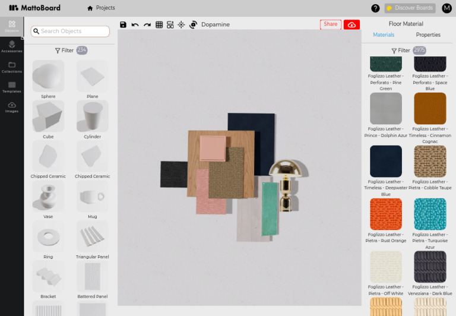
Task: Click the Share button
Action: [x=331, y=24]
